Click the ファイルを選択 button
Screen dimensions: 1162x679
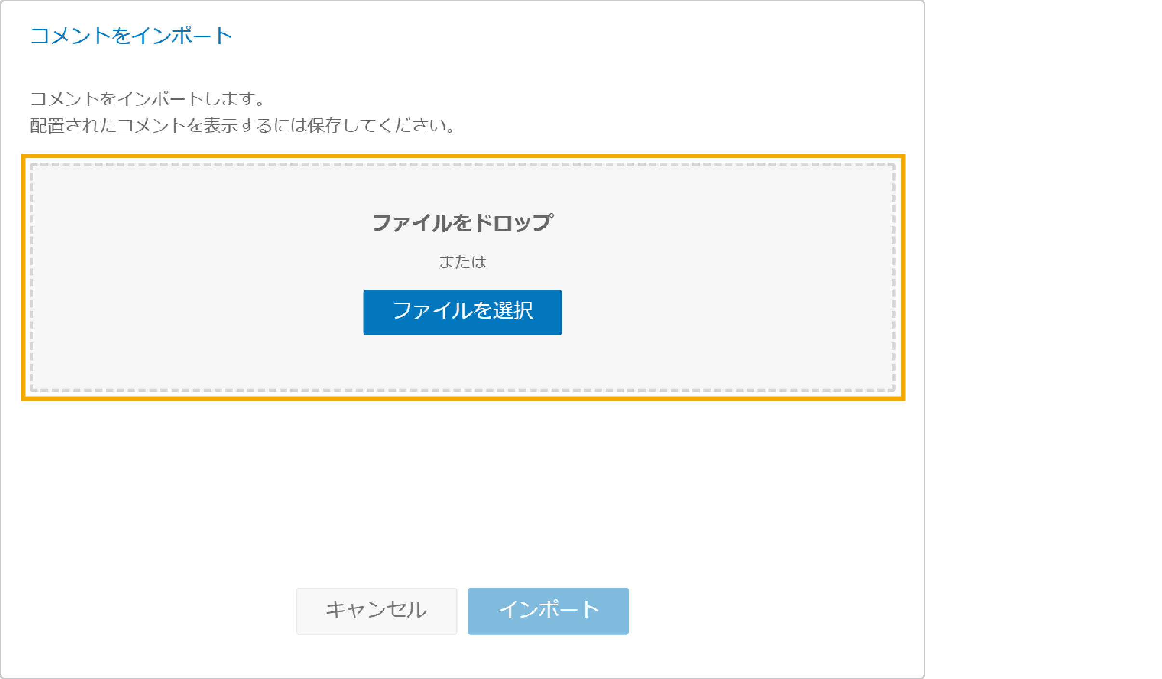(x=462, y=312)
